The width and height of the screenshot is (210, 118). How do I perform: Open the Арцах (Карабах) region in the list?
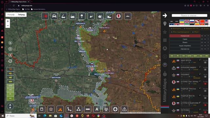coord(185,46)
